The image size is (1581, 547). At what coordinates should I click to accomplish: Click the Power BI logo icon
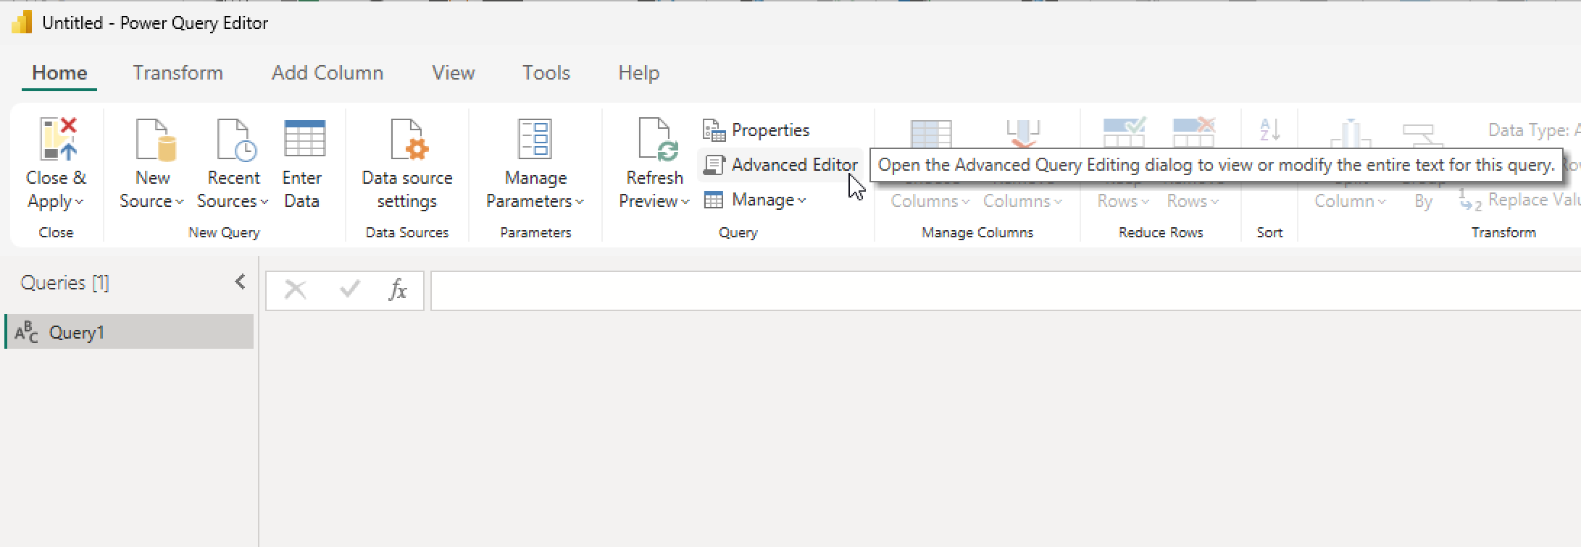click(22, 23)
